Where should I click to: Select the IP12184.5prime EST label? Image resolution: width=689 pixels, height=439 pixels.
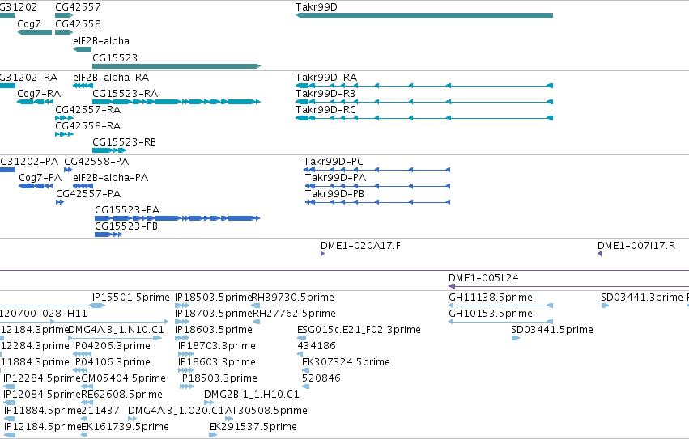[x=43, y=427]
